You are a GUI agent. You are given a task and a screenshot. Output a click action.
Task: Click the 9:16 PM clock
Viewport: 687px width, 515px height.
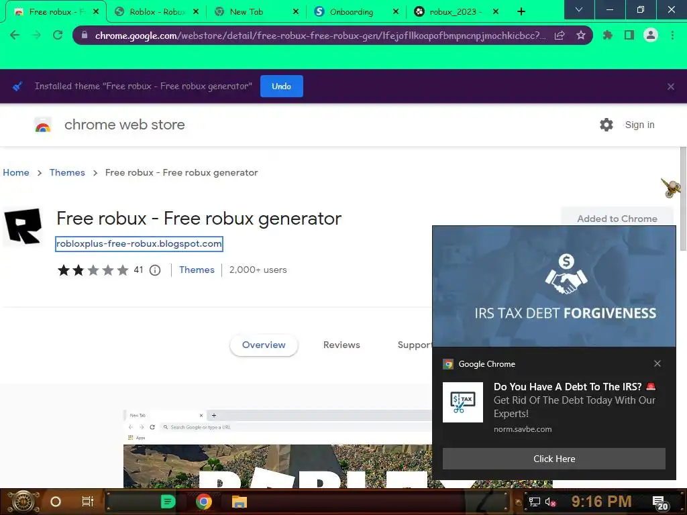(601, 502)
